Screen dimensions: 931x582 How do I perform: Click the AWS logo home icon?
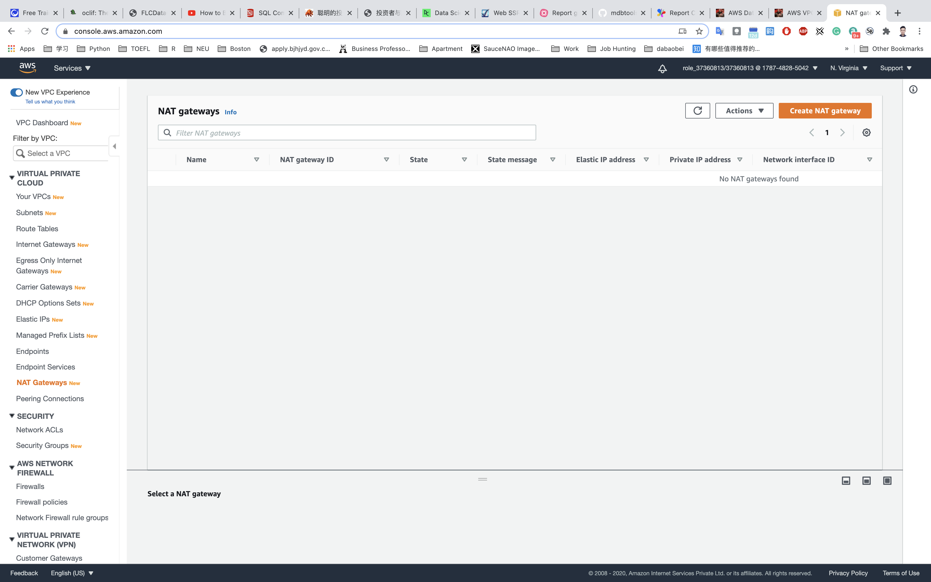coord(27,68)
